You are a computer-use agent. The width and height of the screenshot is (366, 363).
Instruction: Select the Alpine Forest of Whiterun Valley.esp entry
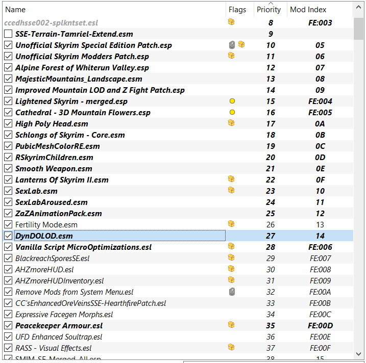(x=178, y=68)
